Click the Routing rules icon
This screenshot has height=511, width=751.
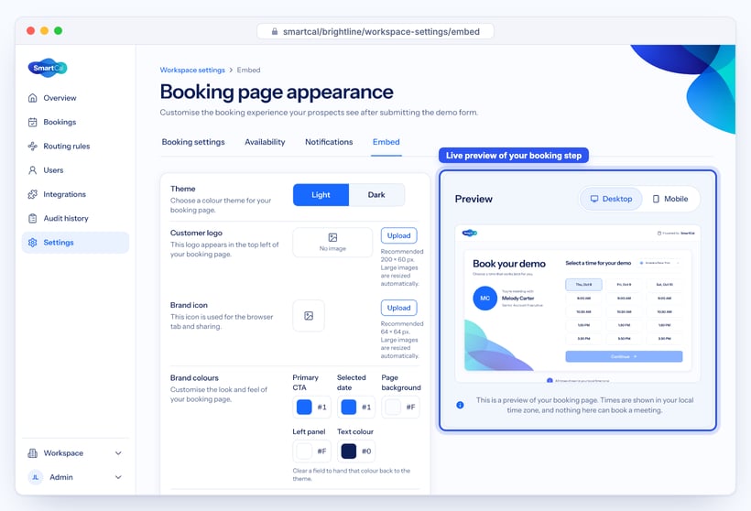pyautogui.click(x=33, y=147)
